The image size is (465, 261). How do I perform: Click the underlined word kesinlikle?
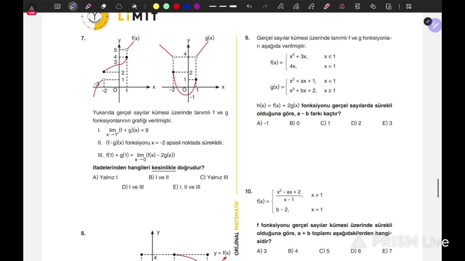(164, 168)
